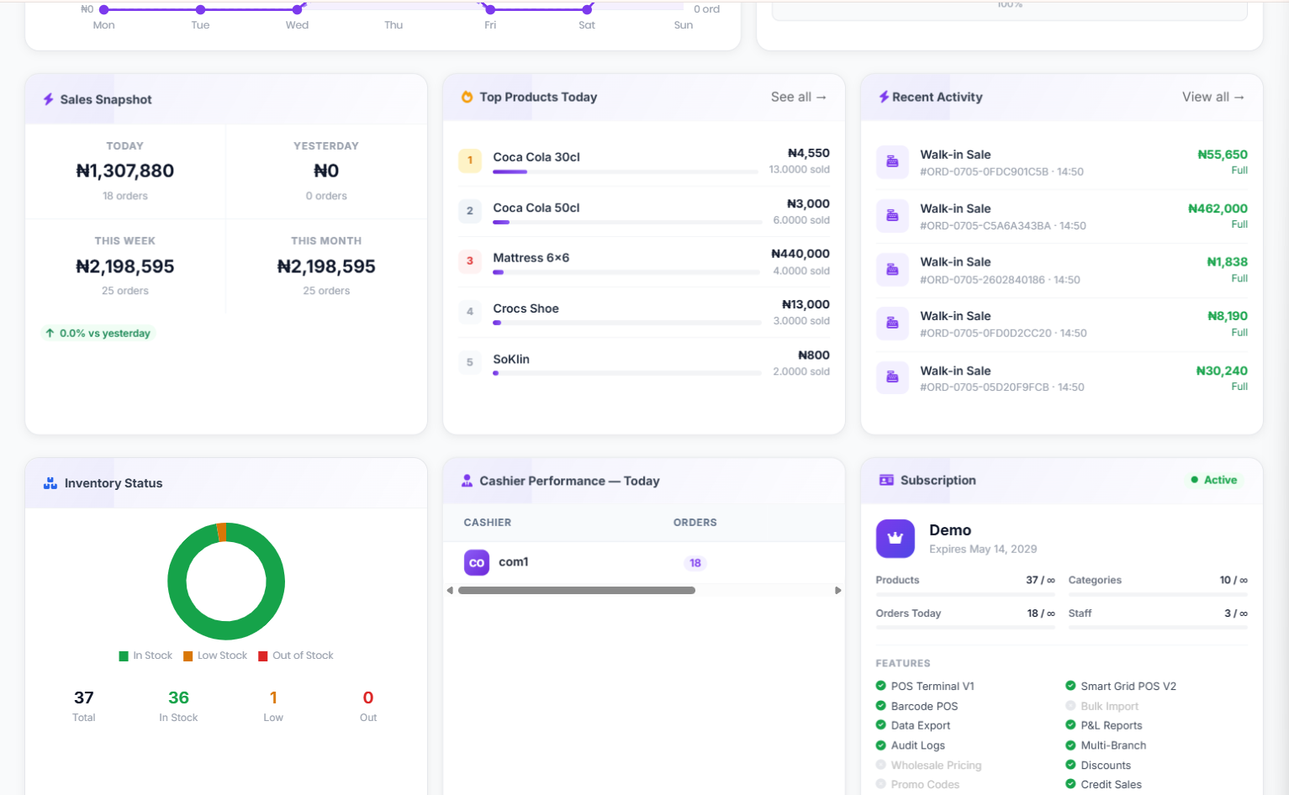This screenshot has height=795, width=1289.
Task: Click the register icon for the ₦1,838 sale
Action: coord(892,270)
